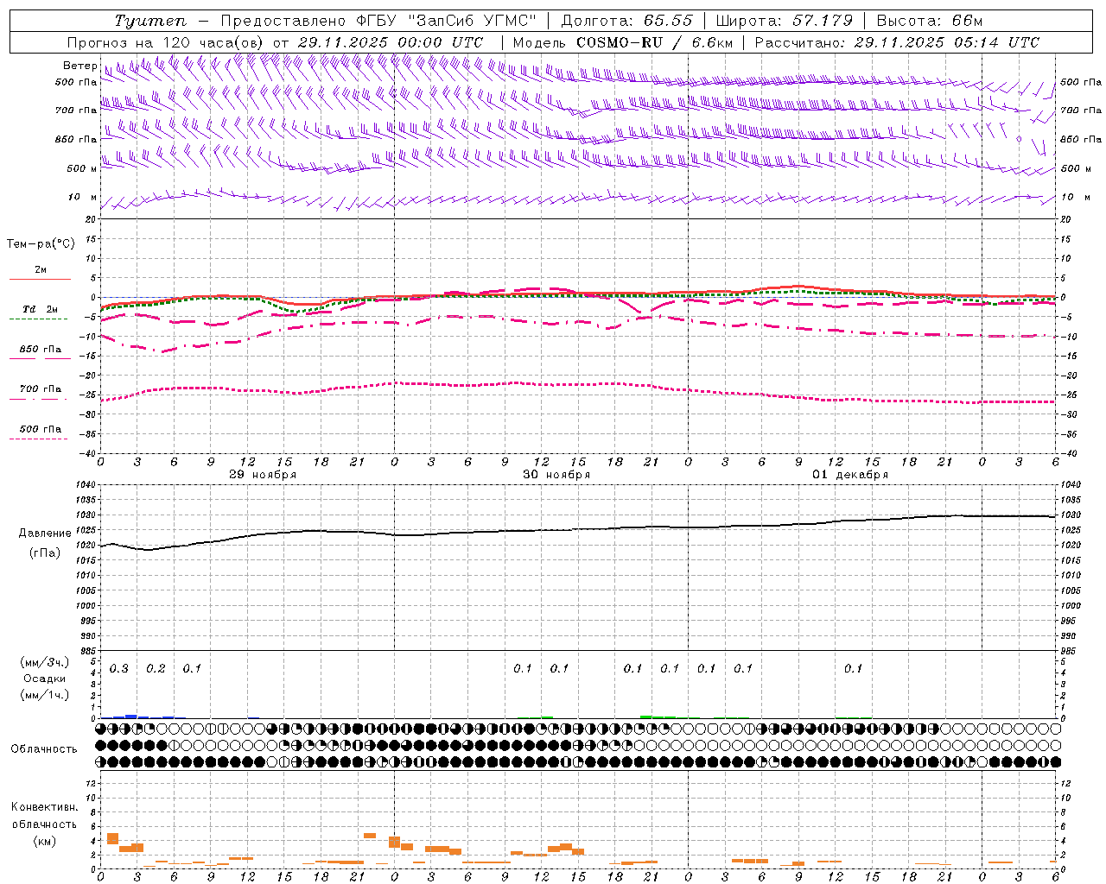Click the Модель COSMO-RU / 6.6км text
Viewport: 1106px width, 884px height.
pos(623,41)
